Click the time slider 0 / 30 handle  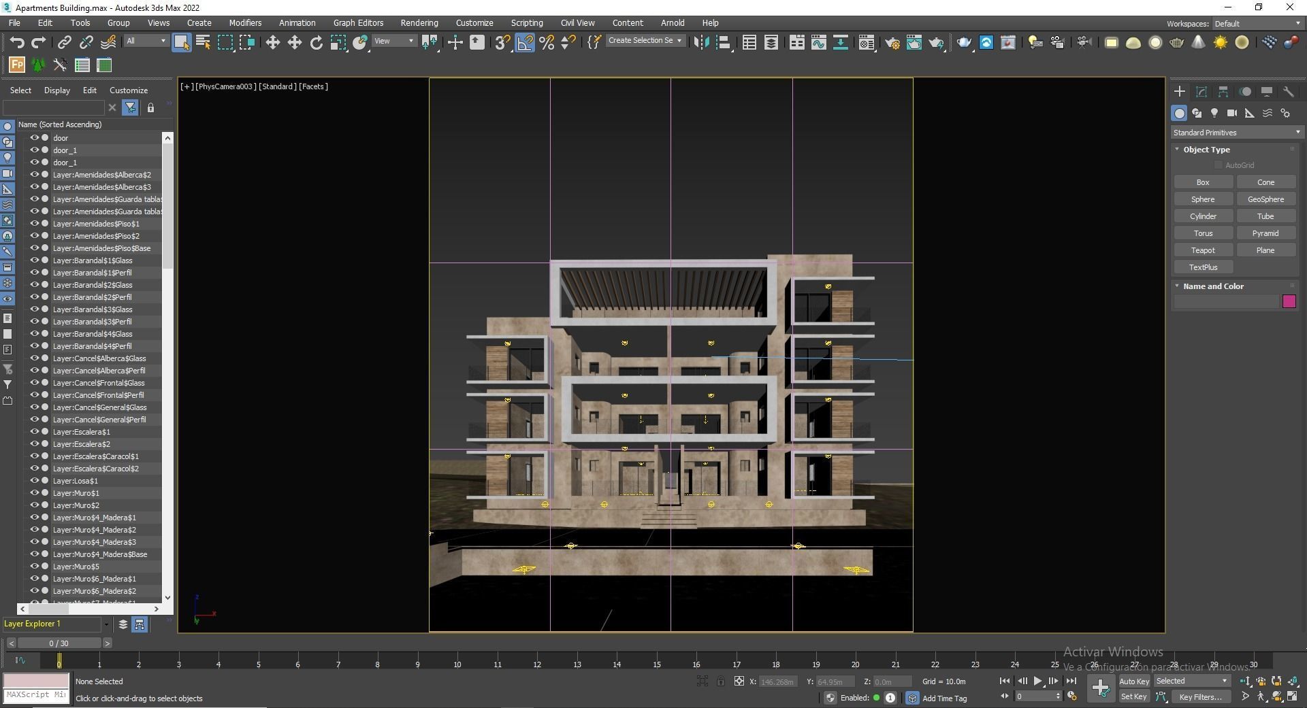(x=59, y=643)
